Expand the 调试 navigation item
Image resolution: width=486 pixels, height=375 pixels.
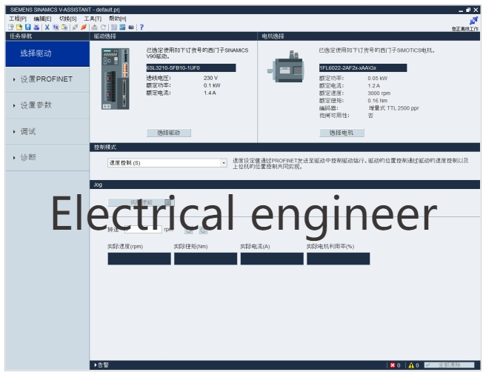pos(47,132)
